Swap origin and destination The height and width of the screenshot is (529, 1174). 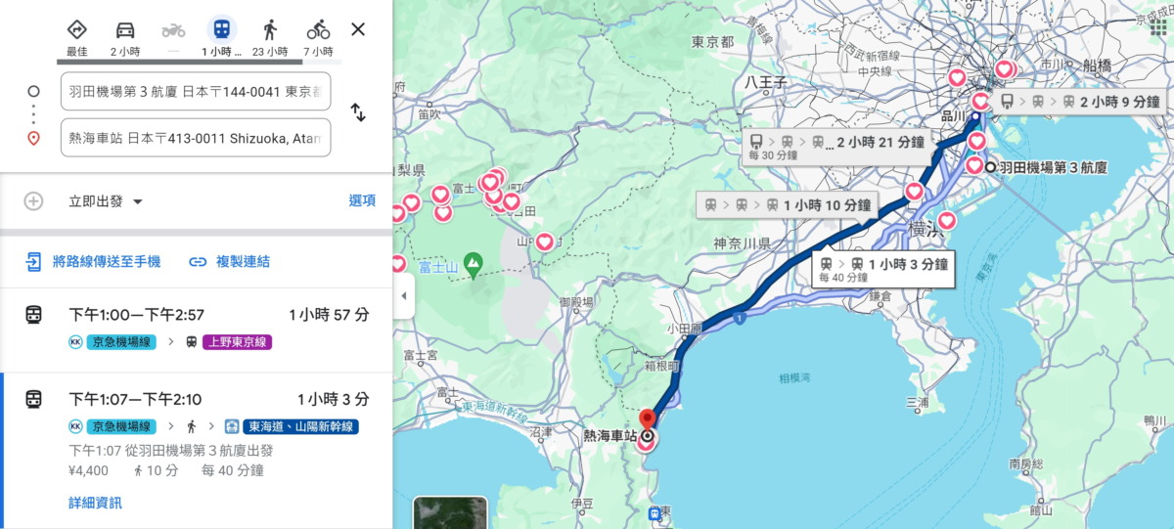click(x=358, y=112)
